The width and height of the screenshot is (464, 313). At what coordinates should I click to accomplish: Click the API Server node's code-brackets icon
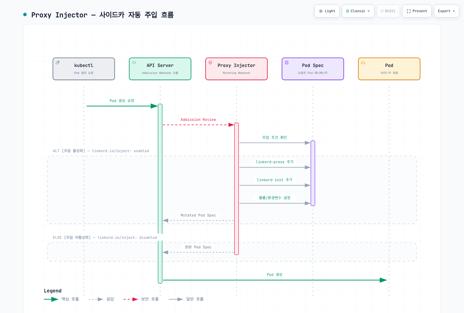(x=134, y=62)
